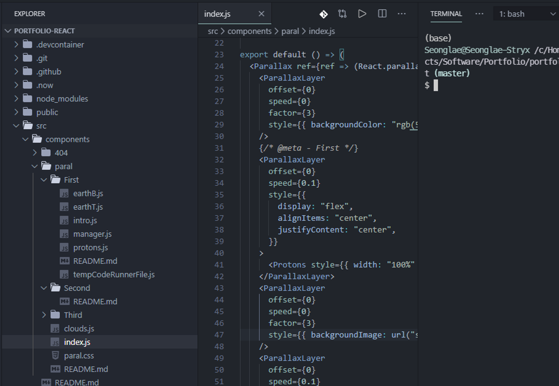This screenshot has width=559, height=386.
Task: Open the git source control diamond icon
Action: [x=324, y=14]
